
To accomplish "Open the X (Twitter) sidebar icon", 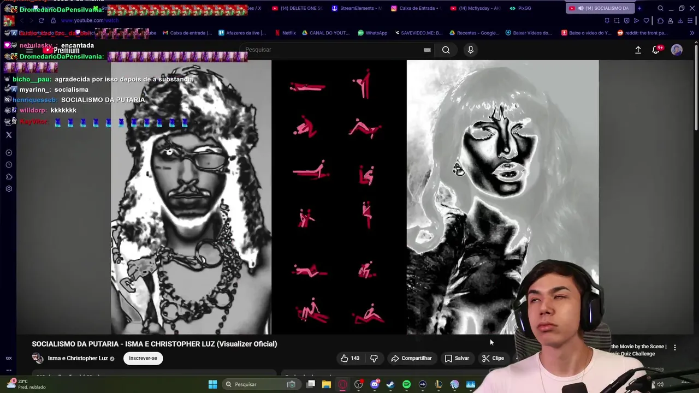I will (9, 135).
